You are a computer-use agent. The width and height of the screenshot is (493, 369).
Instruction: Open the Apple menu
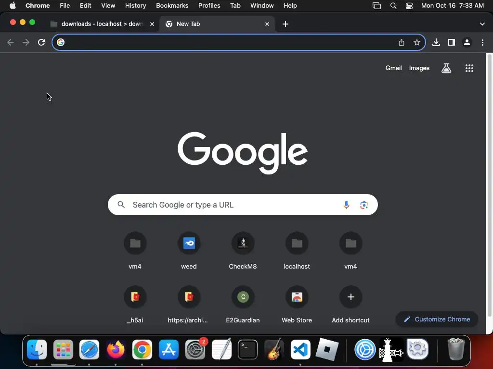[13, 6]
